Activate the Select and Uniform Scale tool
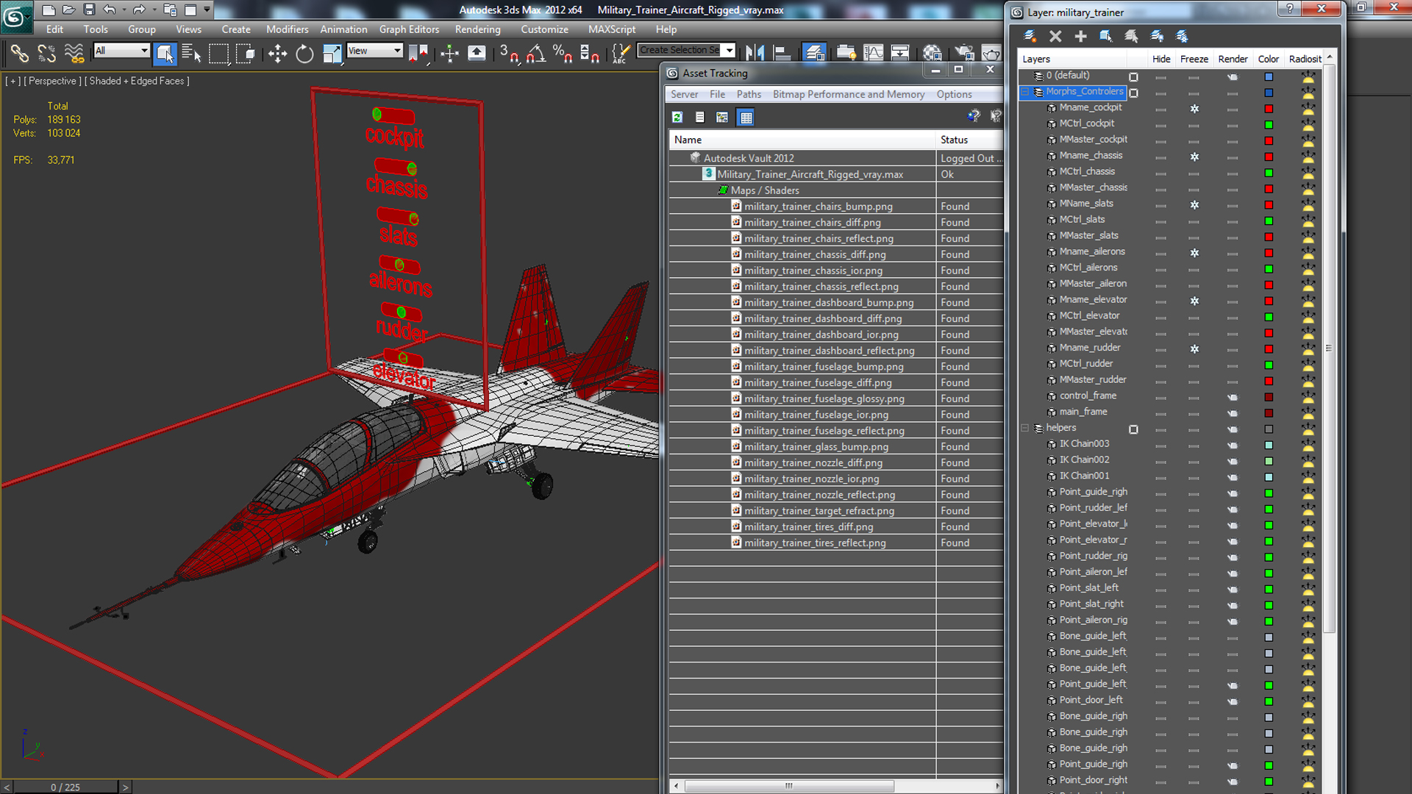This screenshot has height=794, width=1412. point(332,53)
